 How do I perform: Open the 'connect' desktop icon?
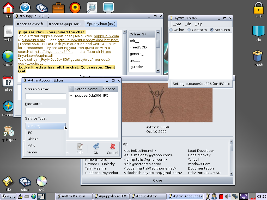point(8,106)
